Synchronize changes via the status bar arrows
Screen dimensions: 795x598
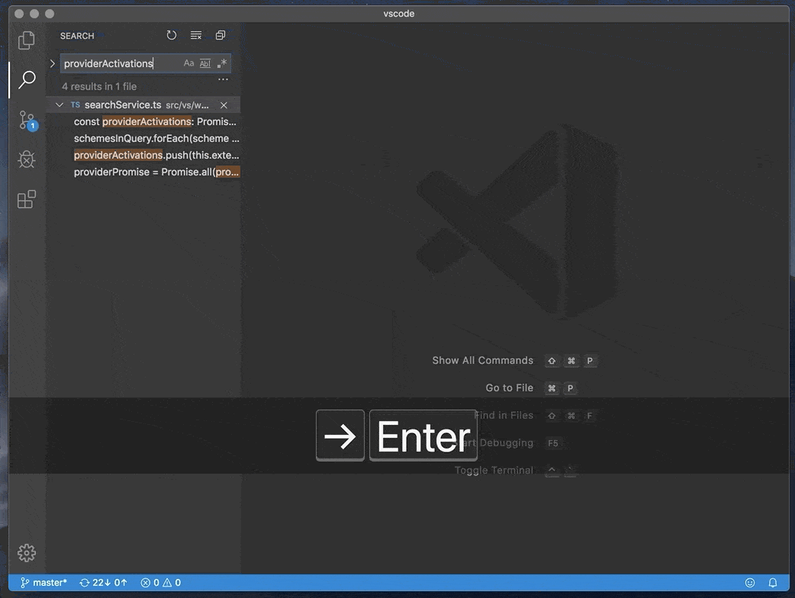tap(101, 582)
